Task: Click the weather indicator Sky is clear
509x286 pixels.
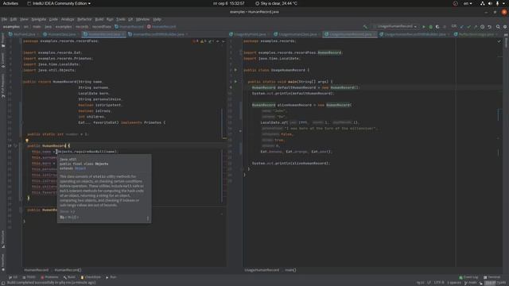Action: 276,3
